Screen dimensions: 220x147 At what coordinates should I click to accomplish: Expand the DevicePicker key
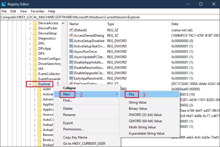(x=30, y=28)
